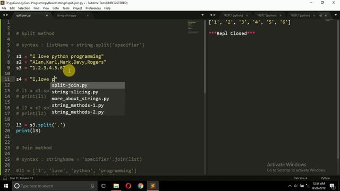Close the second REPL python tab
Screen dimensions: 340x191
pyautogui.click(x=280, y=15)
